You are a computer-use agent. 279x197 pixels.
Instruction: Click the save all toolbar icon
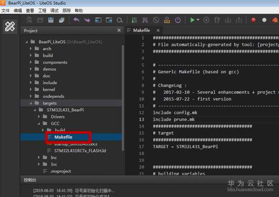[x=61, y=20]
